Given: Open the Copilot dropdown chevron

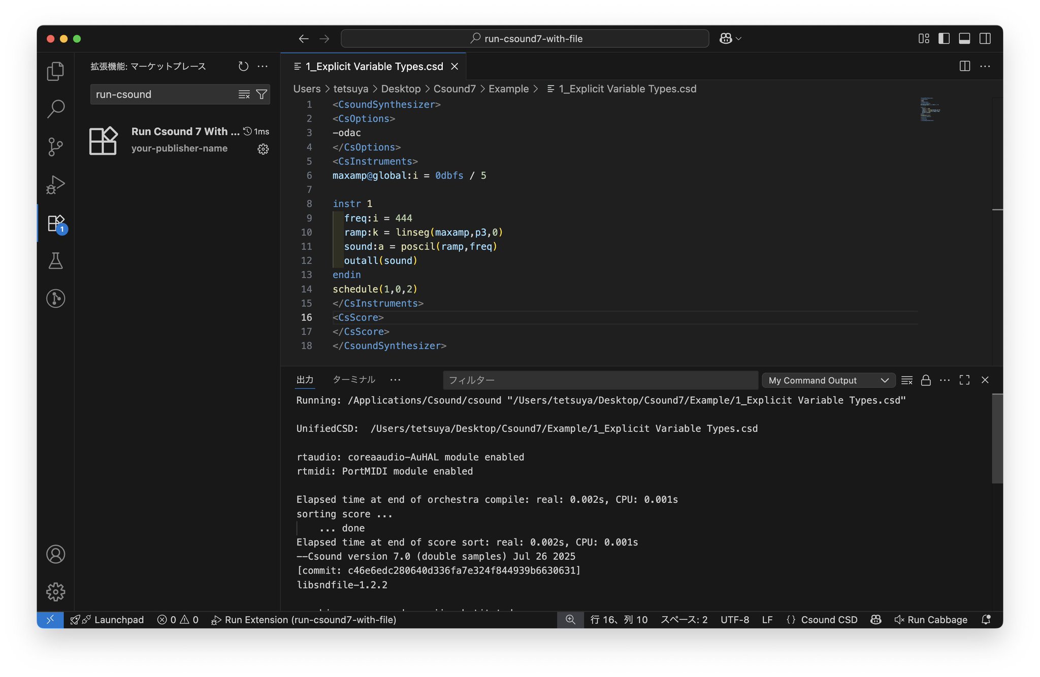Looking at the screenshot, I should pos(738,39).
